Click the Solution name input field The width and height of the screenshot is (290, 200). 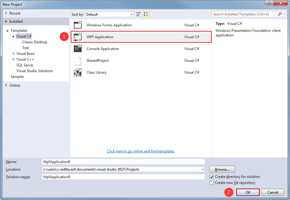123,177
